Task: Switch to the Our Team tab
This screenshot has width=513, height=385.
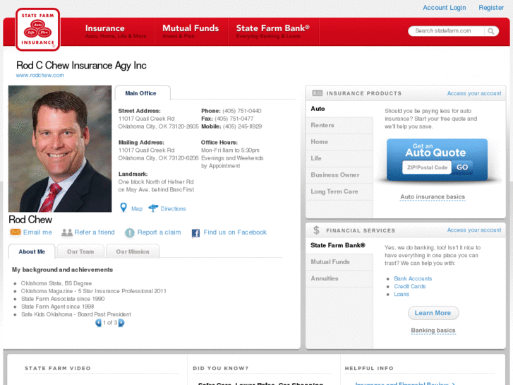Action: tap(80, 251)
